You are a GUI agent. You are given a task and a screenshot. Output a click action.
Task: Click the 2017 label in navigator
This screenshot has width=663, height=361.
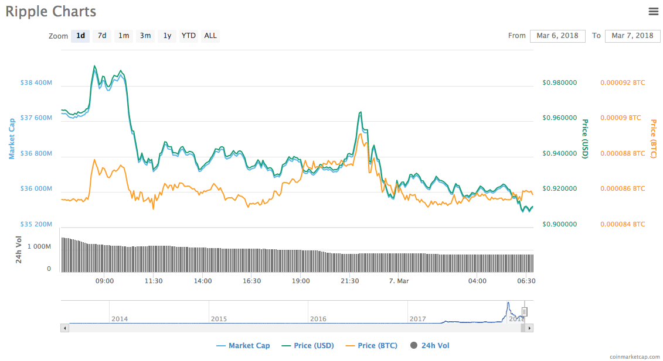tap(418, 319)
